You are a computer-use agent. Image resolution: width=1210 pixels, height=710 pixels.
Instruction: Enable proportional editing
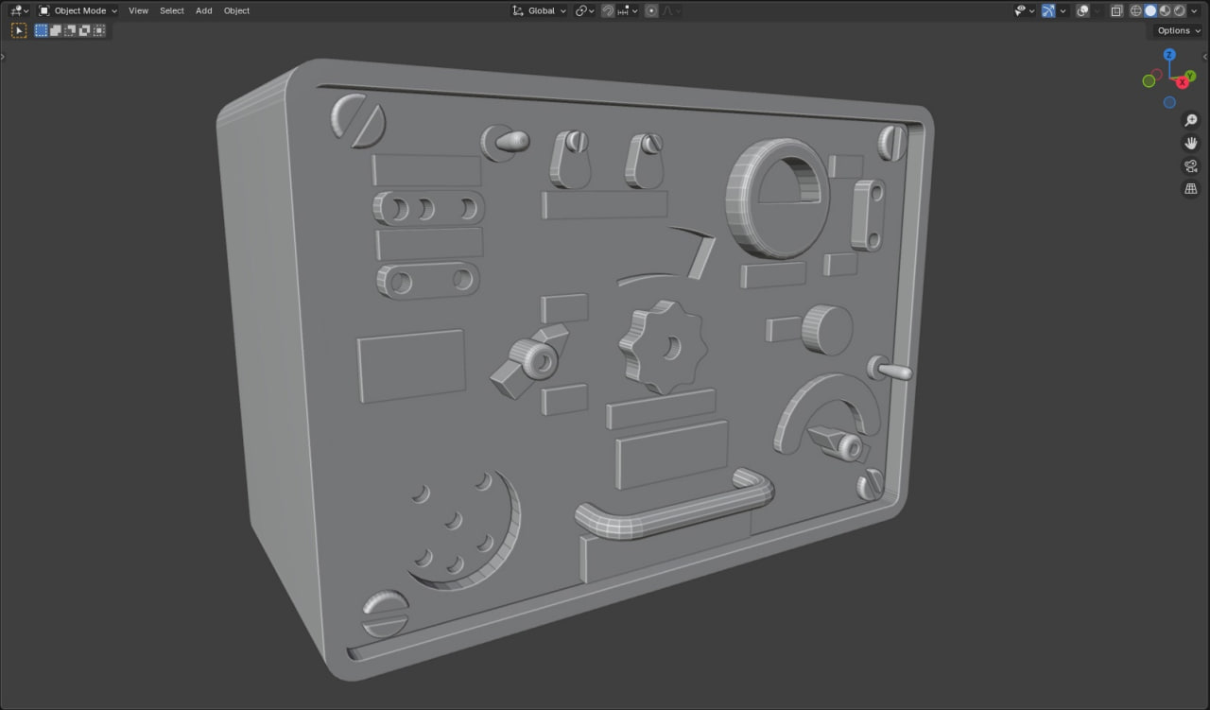pyautogui.click(x=651, y=10)
